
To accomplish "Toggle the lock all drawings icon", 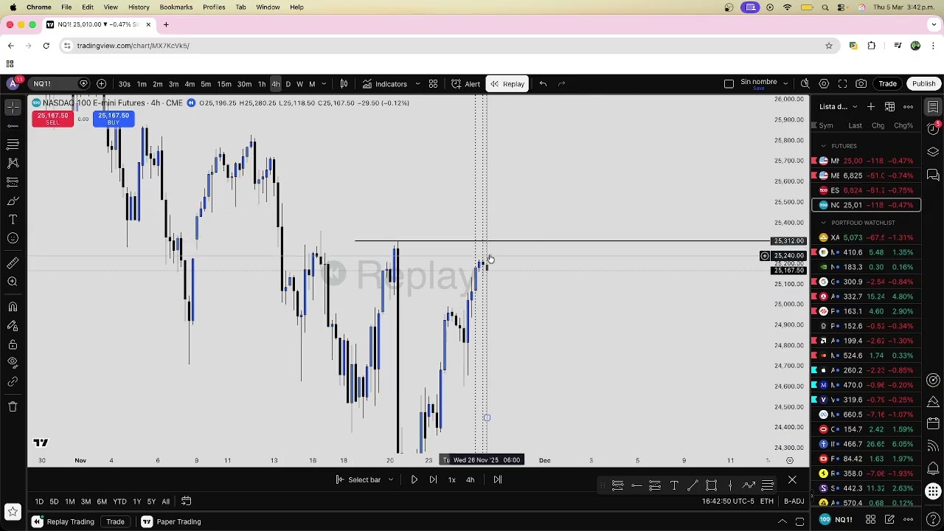I will (x=13, y=344).
